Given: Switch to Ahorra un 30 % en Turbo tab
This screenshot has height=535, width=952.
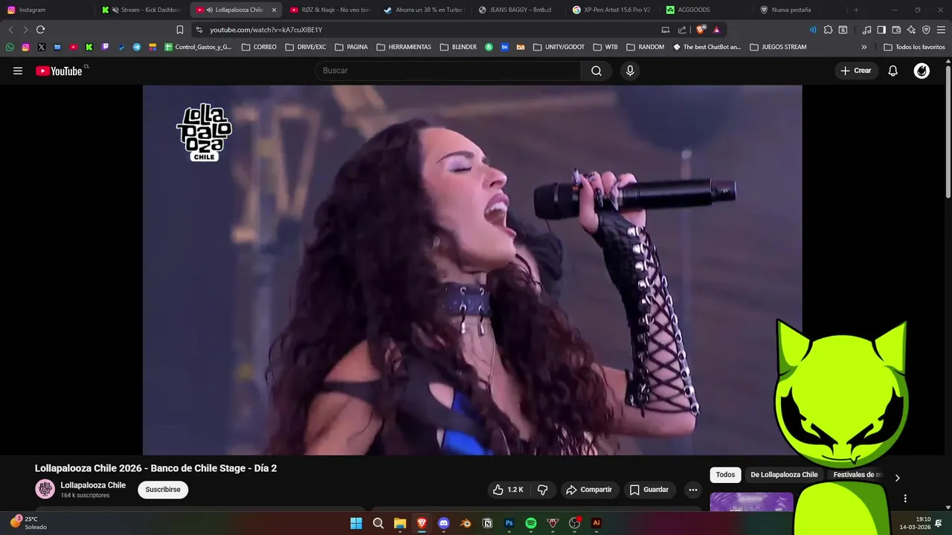Looking at the screenshot, I should 424,10.
